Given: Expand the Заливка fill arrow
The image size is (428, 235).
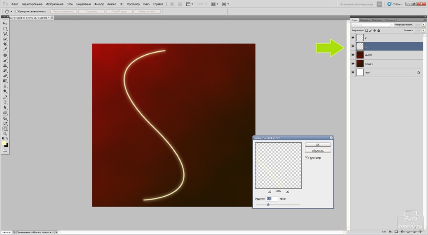Looking at the screenshot, I should coord(424,30).
